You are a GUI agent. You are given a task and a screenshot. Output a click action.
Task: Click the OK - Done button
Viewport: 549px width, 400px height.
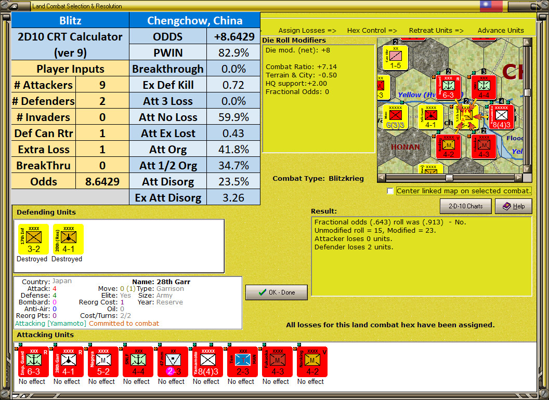[277, 292]
